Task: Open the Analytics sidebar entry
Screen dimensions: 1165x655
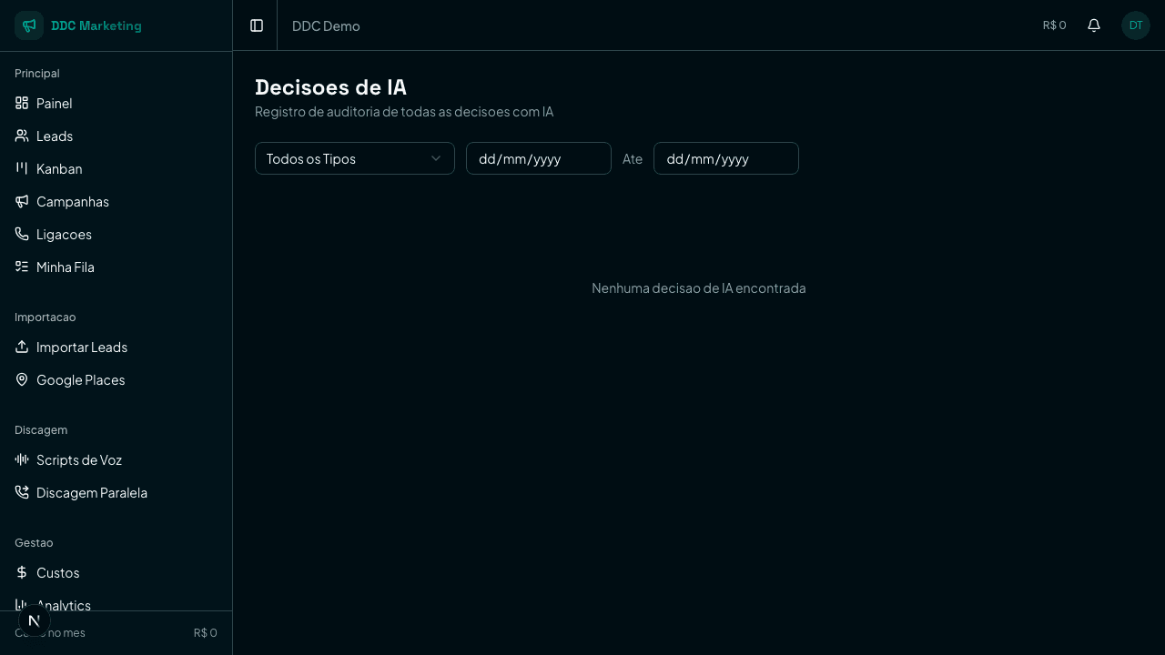Action: coord(63,605)
